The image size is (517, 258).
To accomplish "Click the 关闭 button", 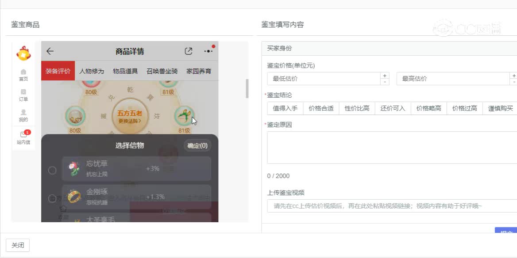I will click(18, 245).
